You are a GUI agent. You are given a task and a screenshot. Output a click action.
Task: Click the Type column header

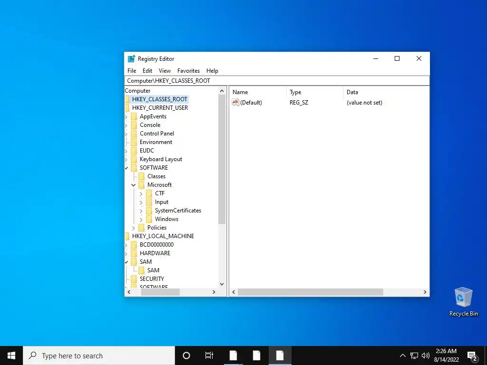pyautogui.click(x=315, y=92)
